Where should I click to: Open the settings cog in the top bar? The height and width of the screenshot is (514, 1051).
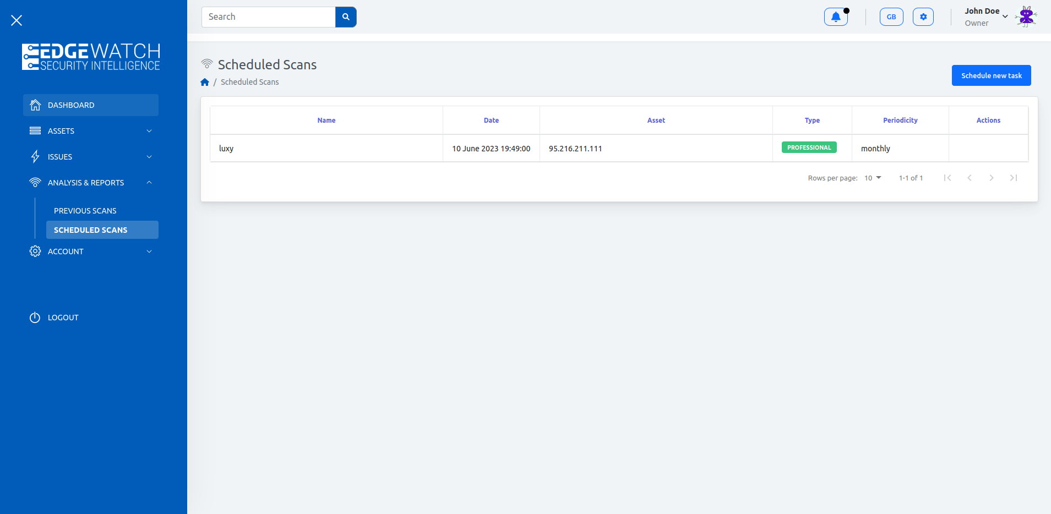pyautogui.click(x=923, y=17)
